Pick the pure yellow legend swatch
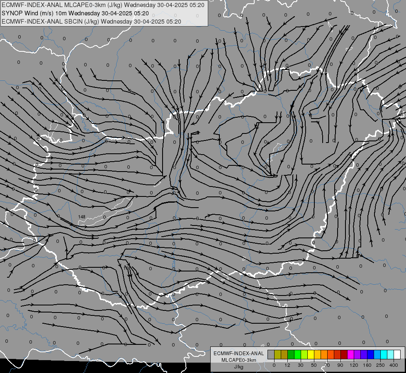This screenshot has width=406, height=373. [x=311, y=354]
